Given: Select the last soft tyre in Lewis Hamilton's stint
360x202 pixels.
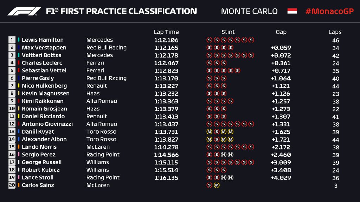Looking at the screenshot, I should click(x=251, y=40).
